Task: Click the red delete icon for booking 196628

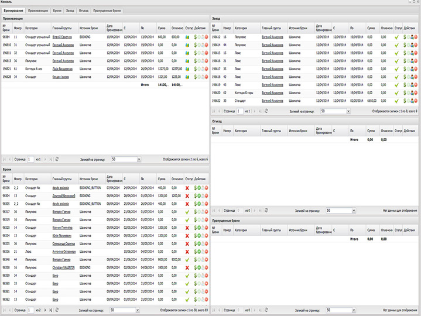Action: click(x=206, y=76)
